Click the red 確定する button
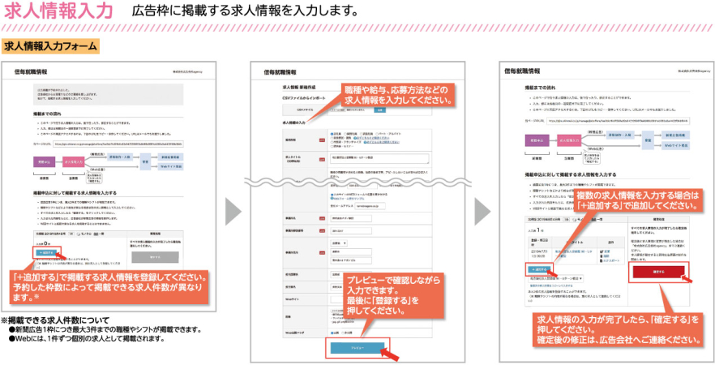The width and height of the screenshot is (715, 365). (x=658, y=272)
